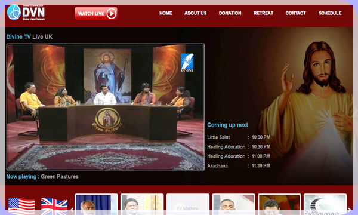Select the Retreat menu item
Image resolution: width=358 pixels, height=215 pixels.
pyautogui.click(x=263, y=13)
